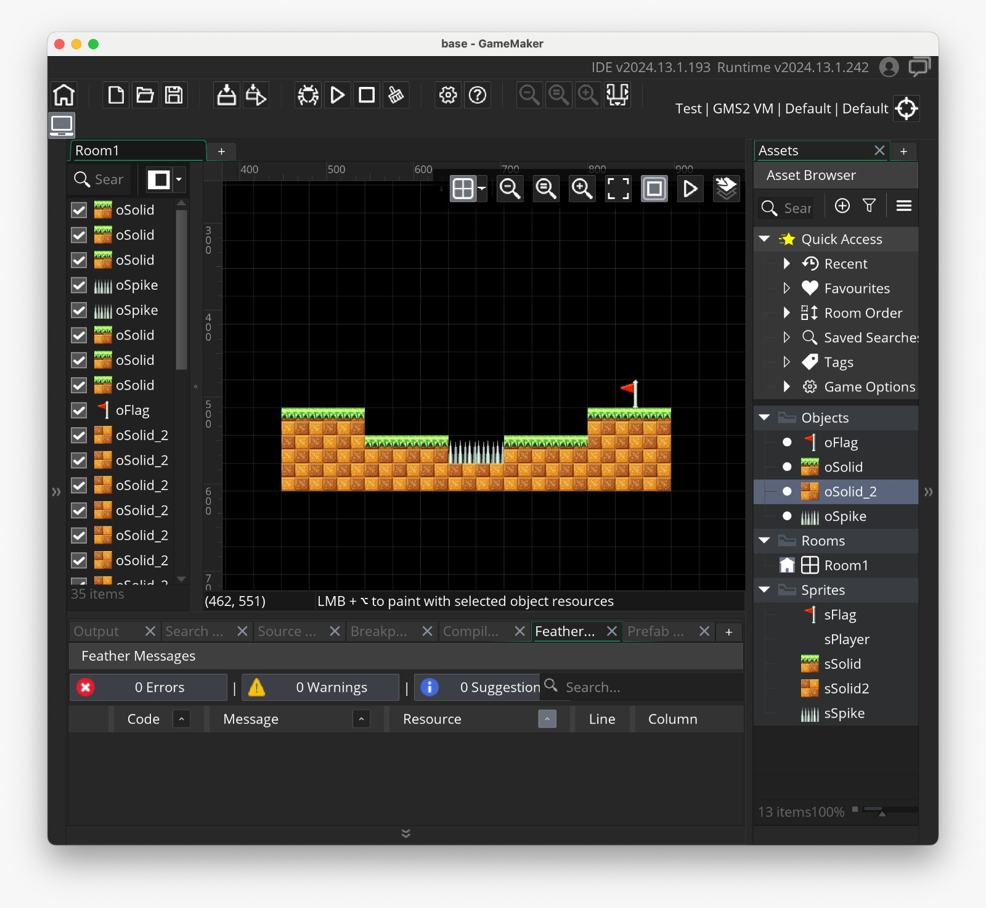Screen dimensions: 986x908
Task: Adjust the asset browser zoom slider
Action: [882, 811]
